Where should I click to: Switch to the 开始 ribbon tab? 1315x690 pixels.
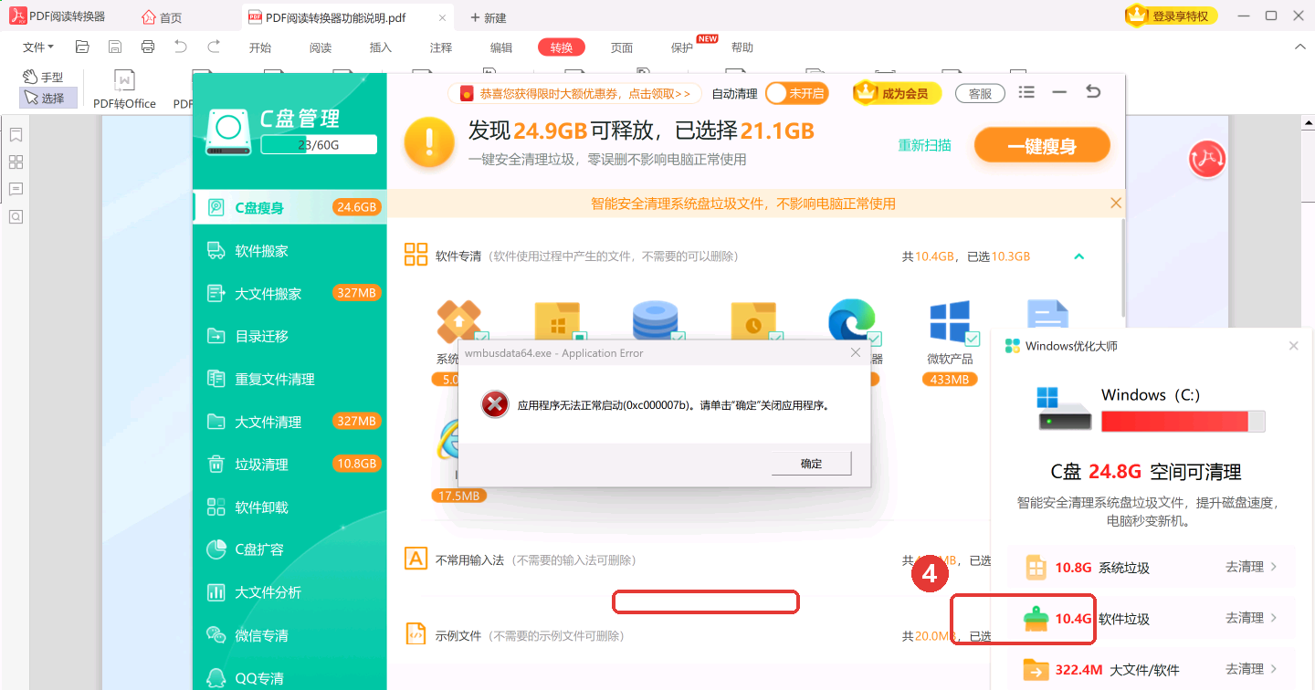tap(260, 47)
